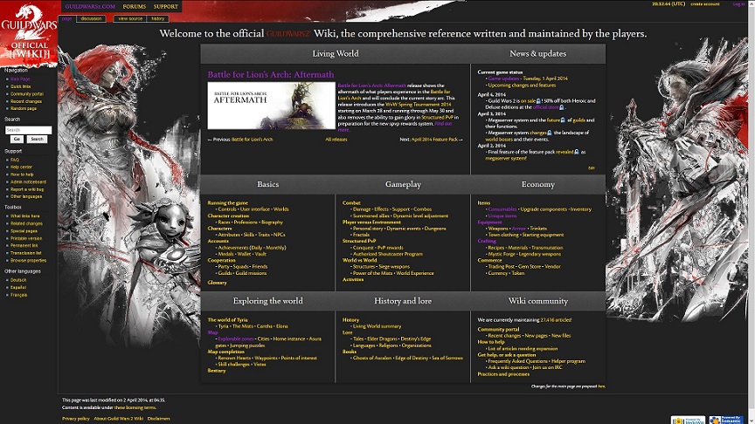
Task: Select Report a wiki bug
Action: (x=27, y=189)
